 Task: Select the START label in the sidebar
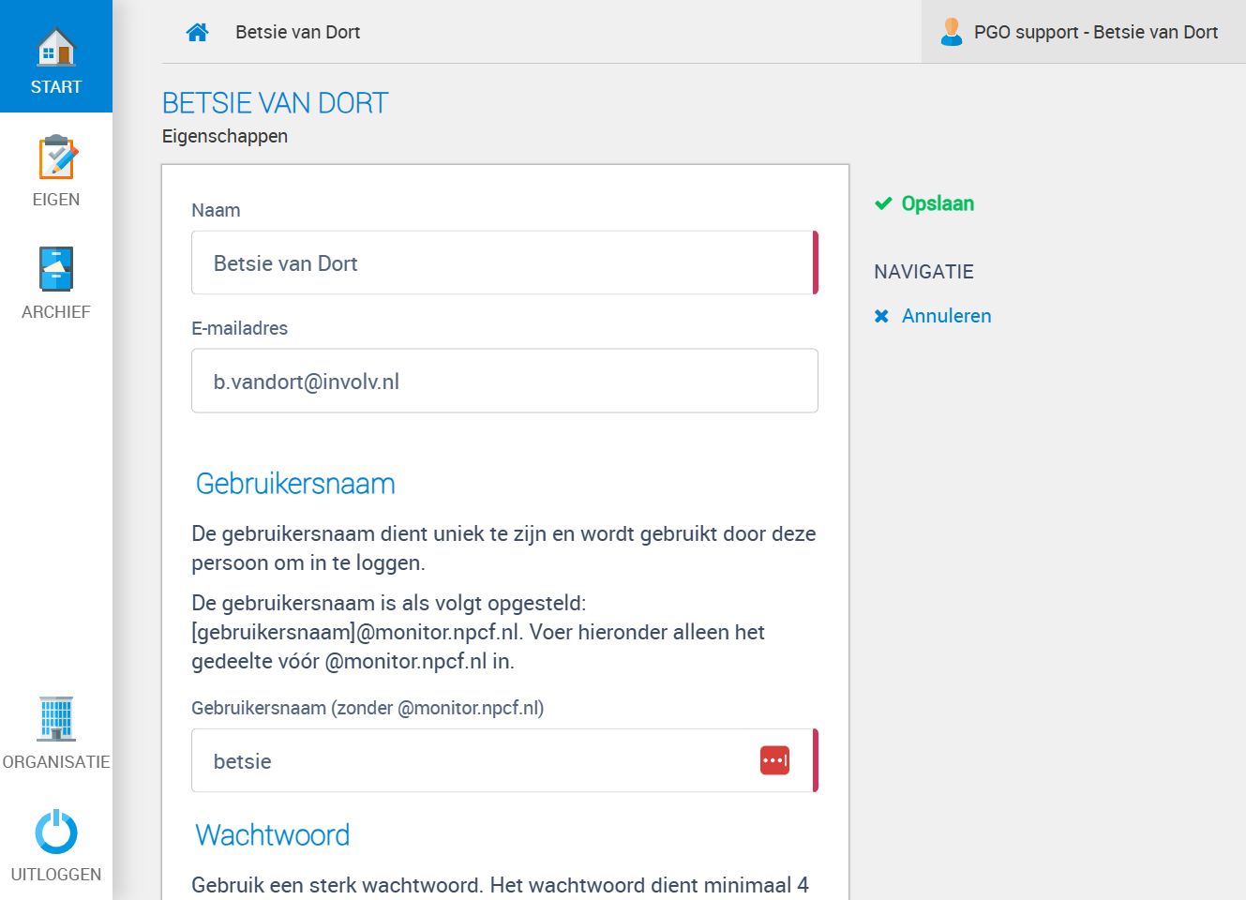click(x=56, y=87)
